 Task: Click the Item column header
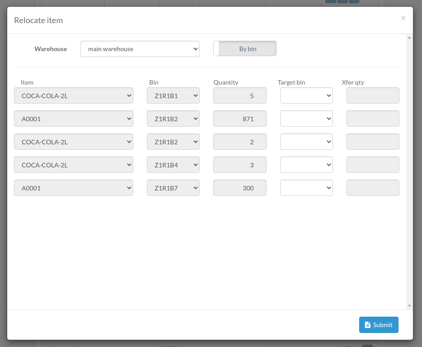pos(27,82)
